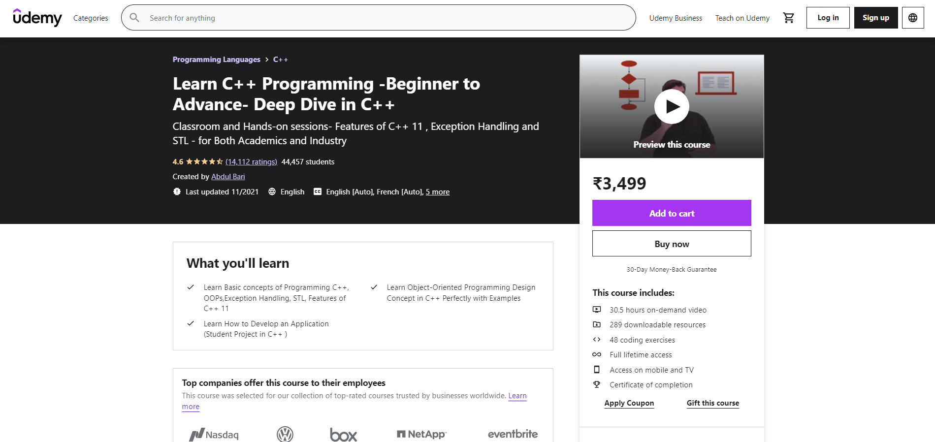Open the Categories menu
Viewport: 935px width, 442px height.
coord(91,18)
